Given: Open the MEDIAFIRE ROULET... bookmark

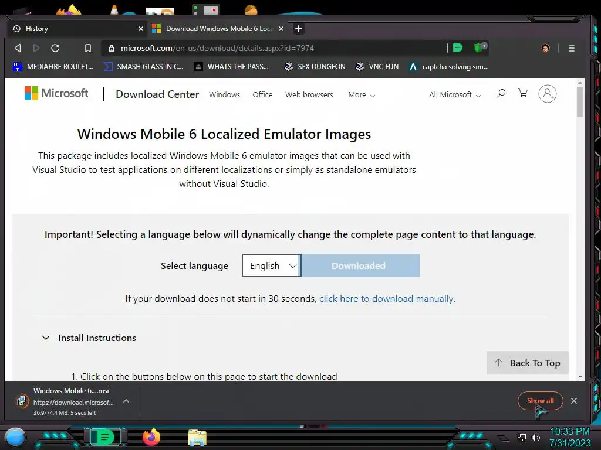Looking at the screenshot, I should pyautogui.click(x=53, y=67).
